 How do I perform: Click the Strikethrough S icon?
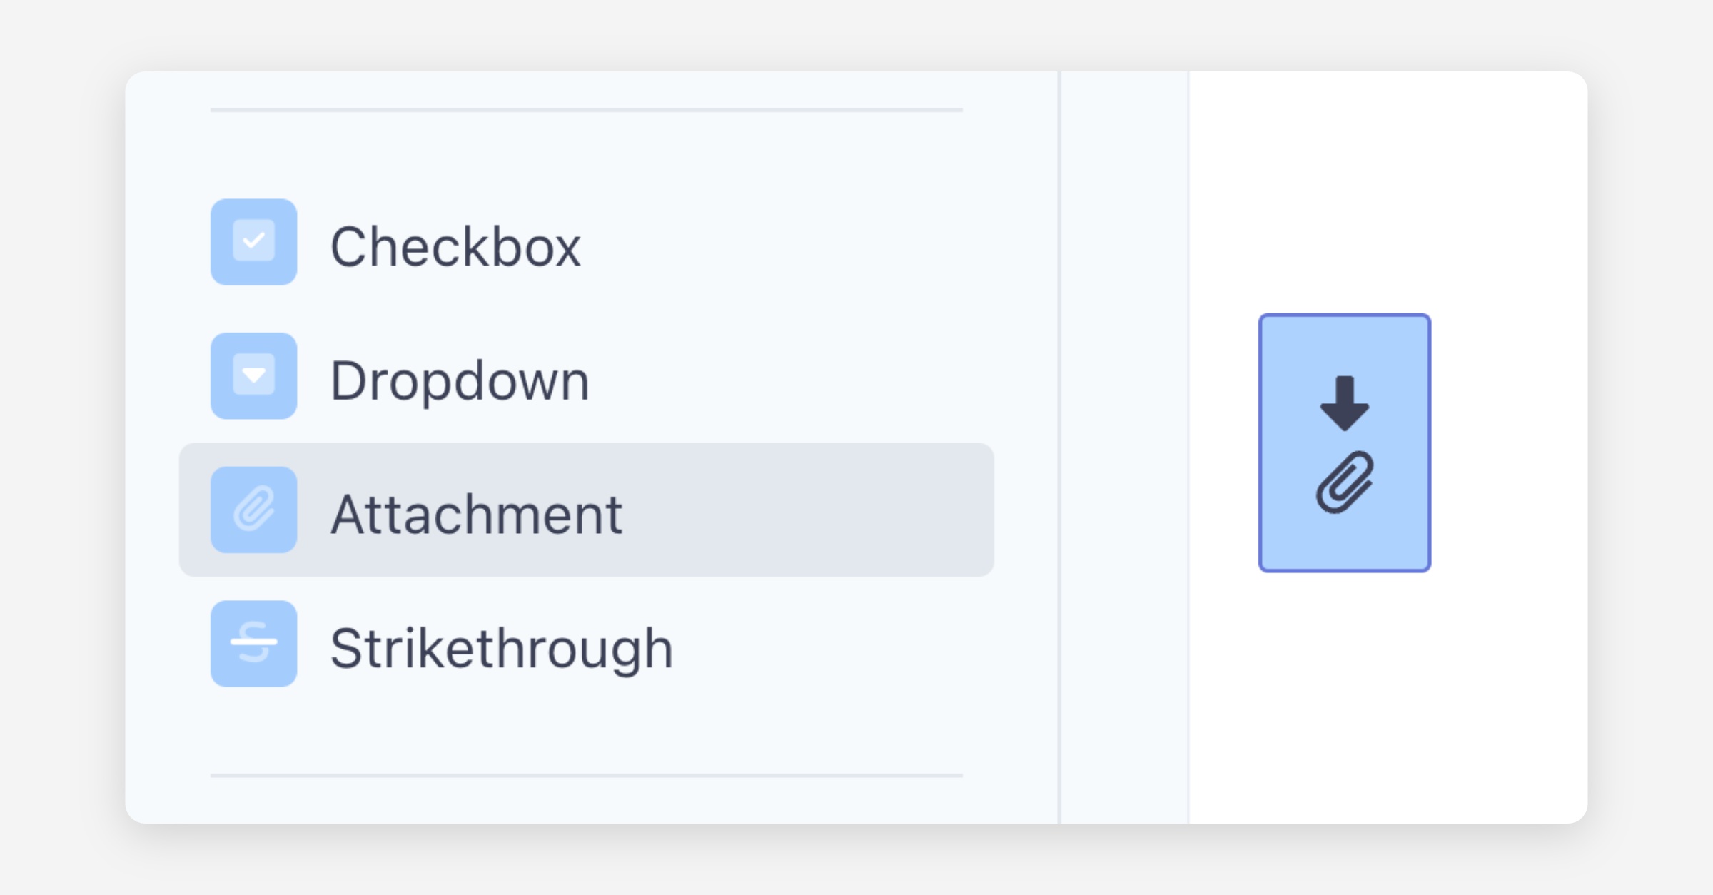click(x=253, y=643)
